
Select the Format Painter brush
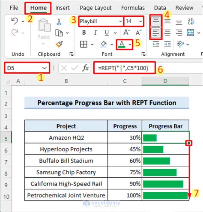(59, 44)
